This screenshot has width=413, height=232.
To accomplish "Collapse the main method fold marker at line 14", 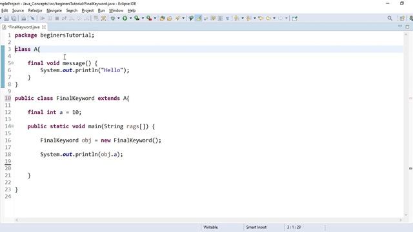I will point(12,126).
